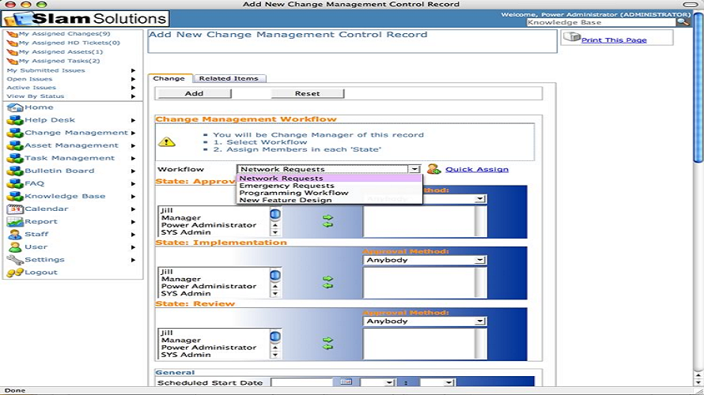Choose Network Requests in the Workflow list
The image size is (704, 395).
coord(329,178)
